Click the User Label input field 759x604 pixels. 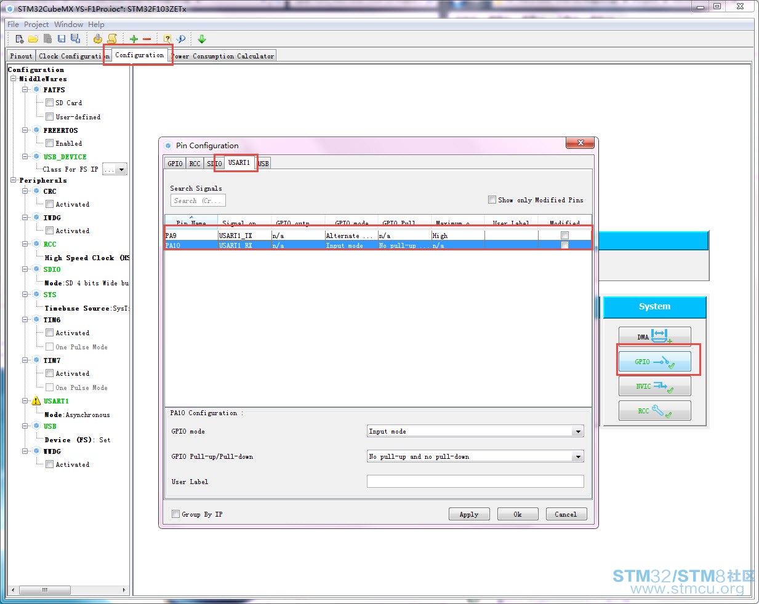(475, 482)
